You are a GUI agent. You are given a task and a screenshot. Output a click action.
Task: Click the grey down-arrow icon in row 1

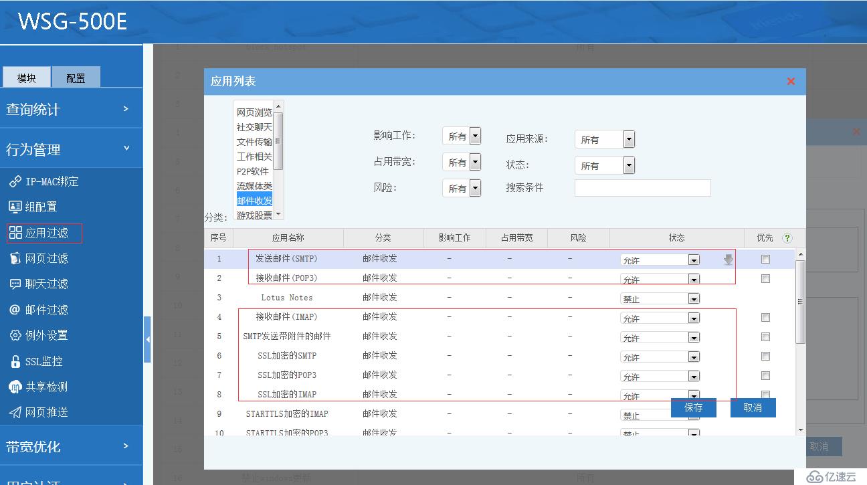click(x=728, y=260)
